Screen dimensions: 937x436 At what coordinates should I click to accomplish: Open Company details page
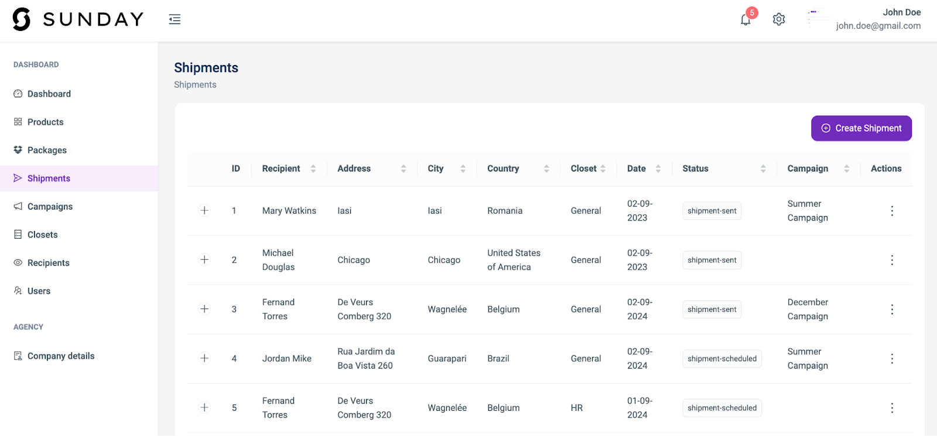click(60, 356)
